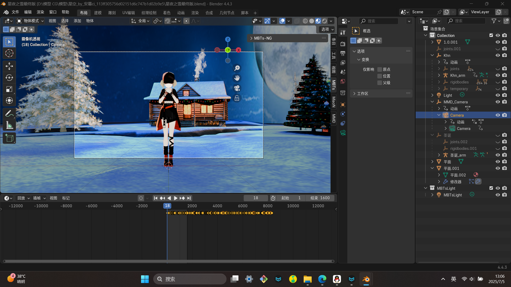
Task: Activate the Scale tool
Action: tap(9, 89)
